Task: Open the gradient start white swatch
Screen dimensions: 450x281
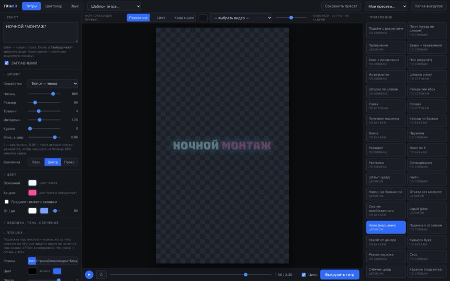Action: click(32, 211)
